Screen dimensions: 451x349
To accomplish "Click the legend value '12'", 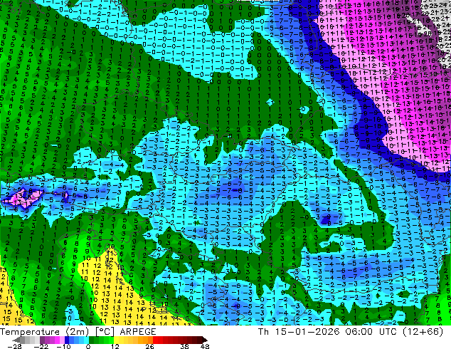I will [115, 346].
